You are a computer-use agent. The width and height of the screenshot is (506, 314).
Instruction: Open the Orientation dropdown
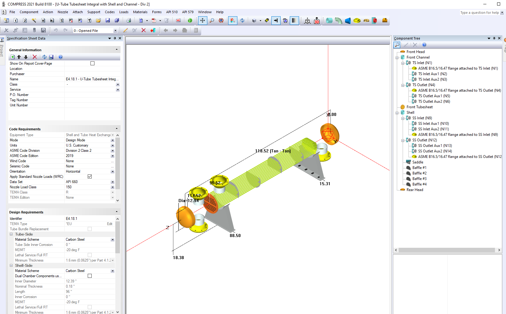tap(113, 171)
